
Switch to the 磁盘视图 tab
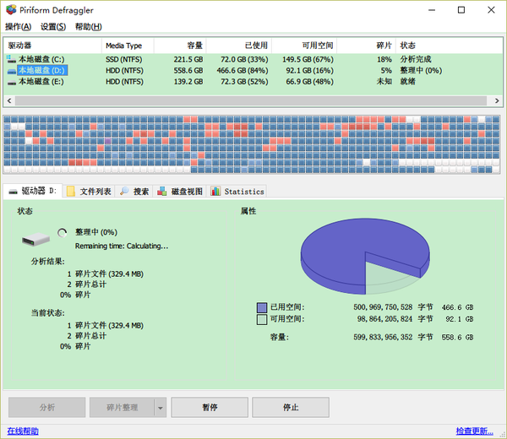(180, 192)
